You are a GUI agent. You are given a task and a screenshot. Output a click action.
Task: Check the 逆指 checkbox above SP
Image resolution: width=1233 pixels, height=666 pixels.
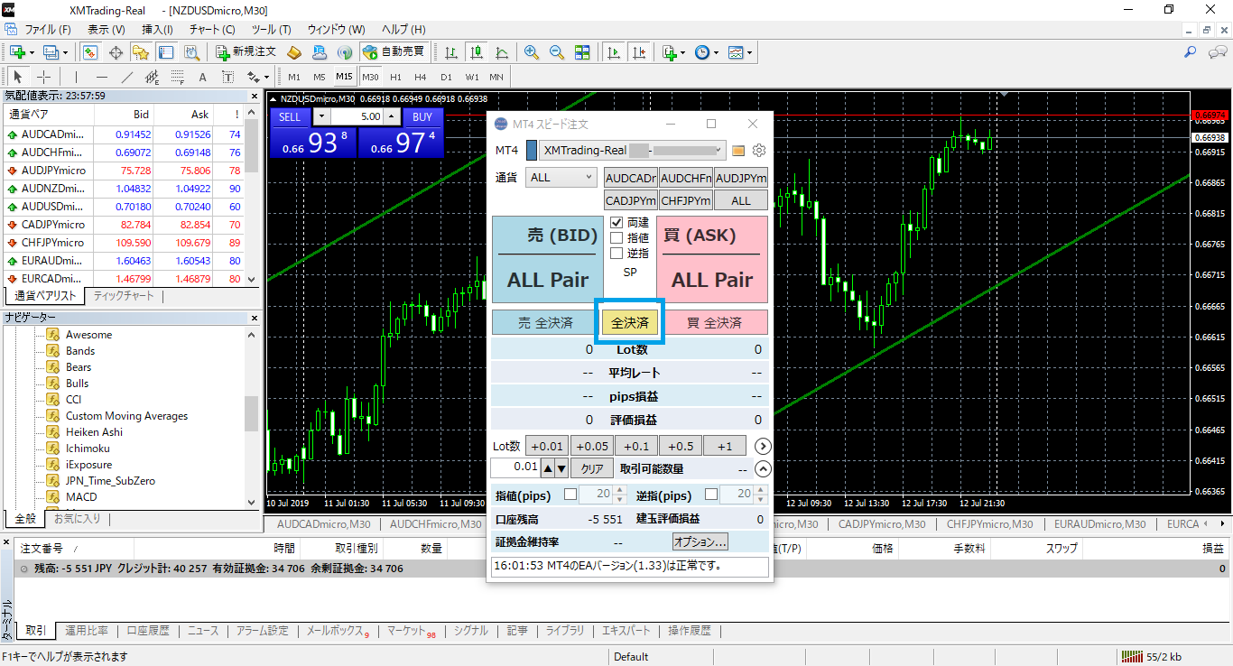click(616, 253)
